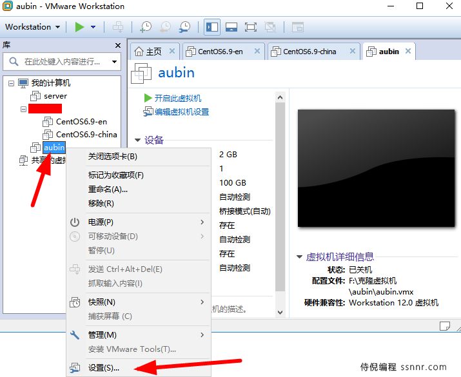The image size is (461, 377).
Task: Select CentOS6.9-china in the library tree
Action: coord(86,135)
